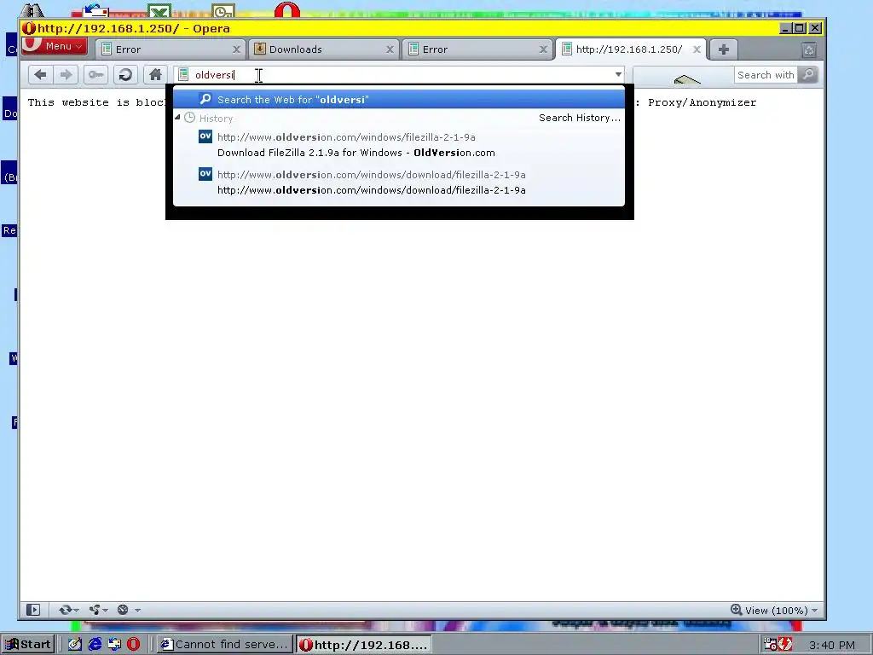Select the http://192.168.1.250/ tab

pyautogui.click(x=631, y=49)
